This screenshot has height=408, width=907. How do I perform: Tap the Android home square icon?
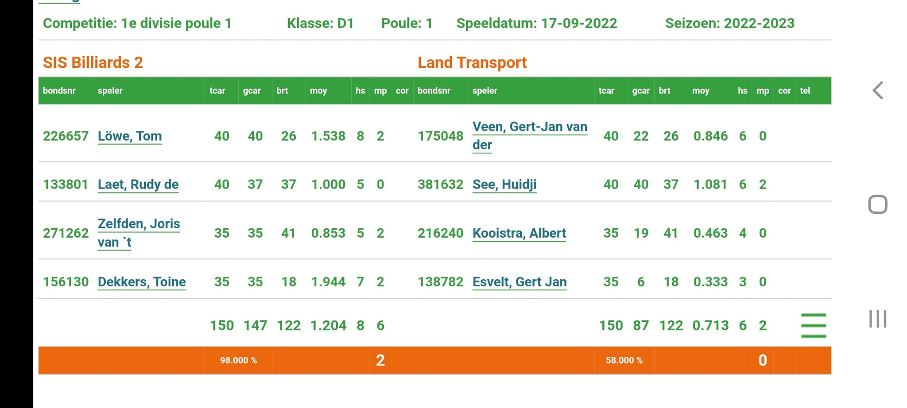pyautogui.click(x=878, y=204)
